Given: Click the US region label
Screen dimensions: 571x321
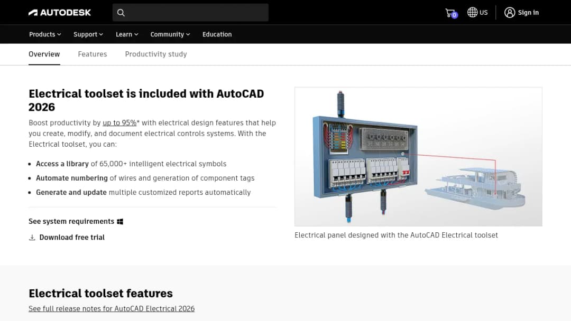Looking at the screenshot, I should pos(484,12).
